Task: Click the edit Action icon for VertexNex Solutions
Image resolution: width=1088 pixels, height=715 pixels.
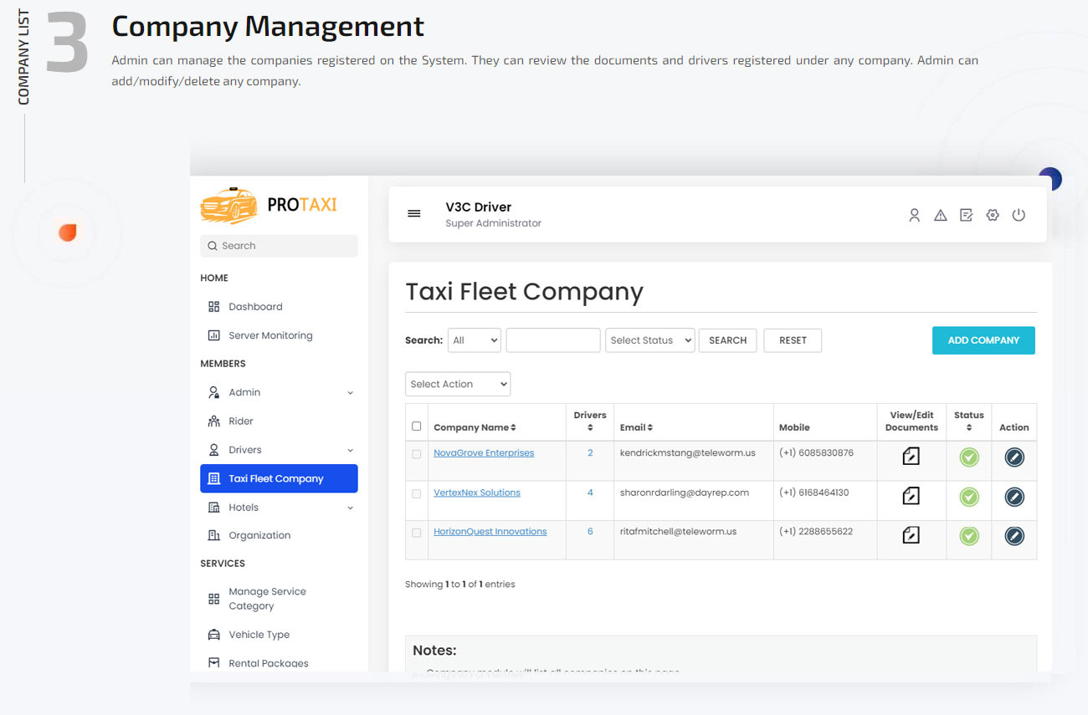Action: 1014,496
